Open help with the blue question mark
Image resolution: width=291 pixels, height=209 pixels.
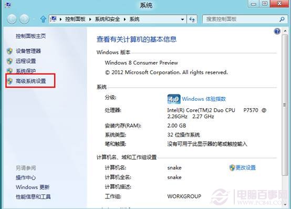[277, 31]
